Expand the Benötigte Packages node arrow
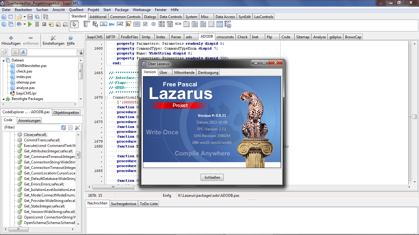Image resolution: width=419 pixels, height=235 pixels. (4, 99)
